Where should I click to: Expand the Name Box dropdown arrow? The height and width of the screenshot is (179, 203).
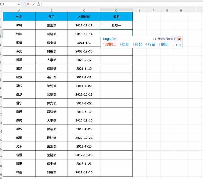pyautogui.click(x=19, y=4)
